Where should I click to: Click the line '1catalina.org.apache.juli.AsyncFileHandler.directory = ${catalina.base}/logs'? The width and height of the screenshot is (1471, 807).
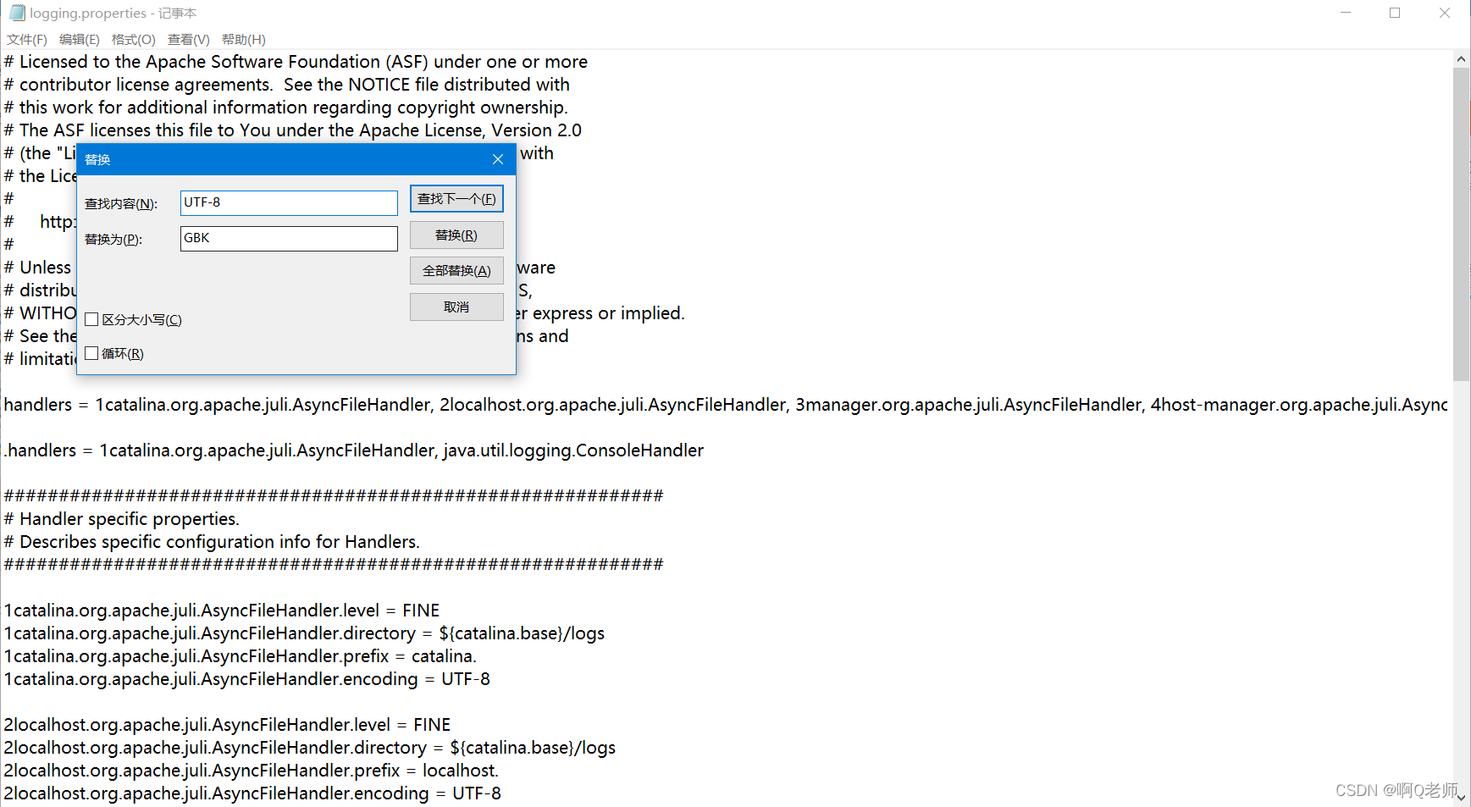pyautogui.click(x=304, y=633)
